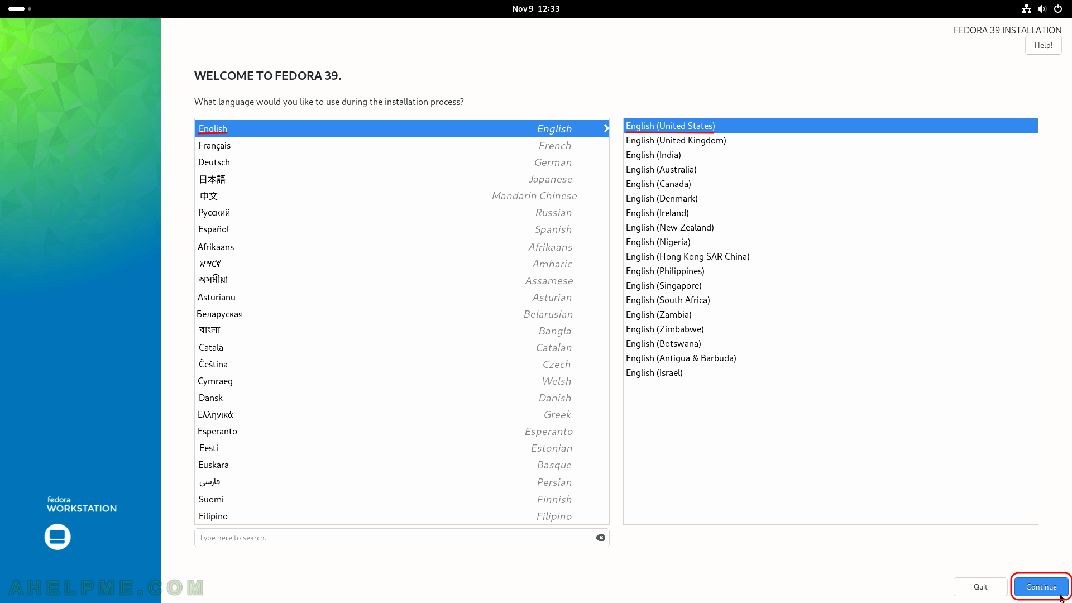Pick Afrikaans from the list
Viewport: 1072px width, 603px height.
coord(401,247)
